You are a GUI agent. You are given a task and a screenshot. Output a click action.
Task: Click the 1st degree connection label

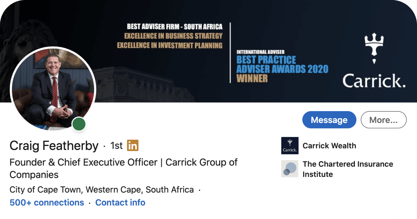point(116,146)
